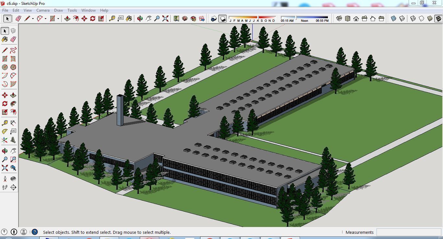Viewport: 443px width, 239px height.
Task: Click the Previous view tool
Action: click(13, 168)
